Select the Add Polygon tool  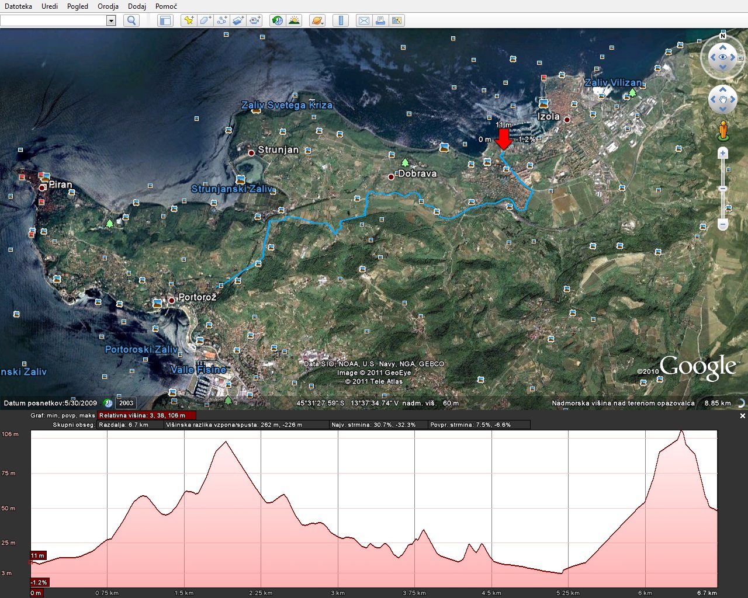point(205,20)
